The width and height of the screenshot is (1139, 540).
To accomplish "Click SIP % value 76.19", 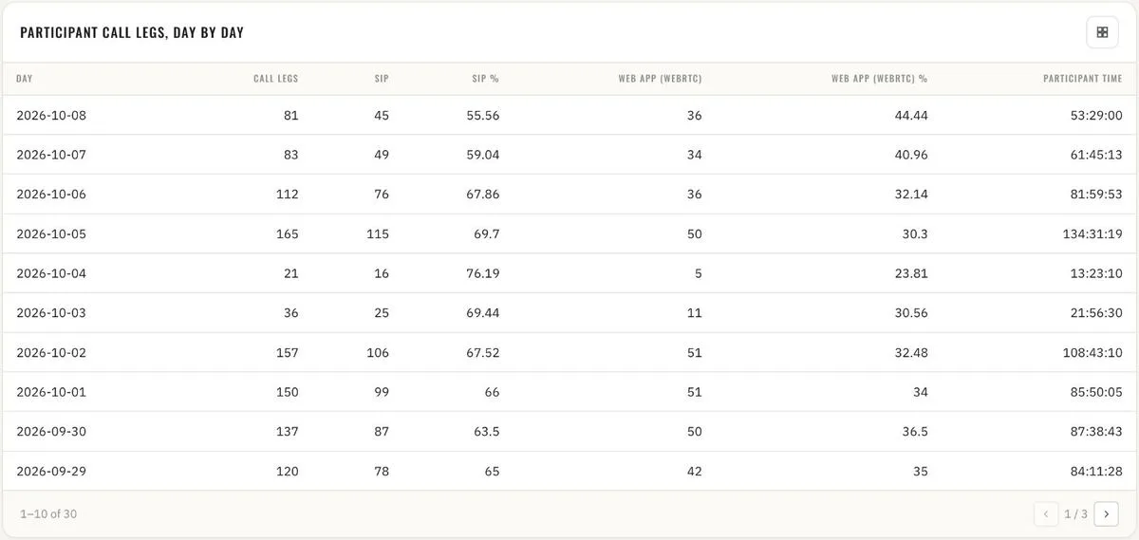I will (483, 273).
